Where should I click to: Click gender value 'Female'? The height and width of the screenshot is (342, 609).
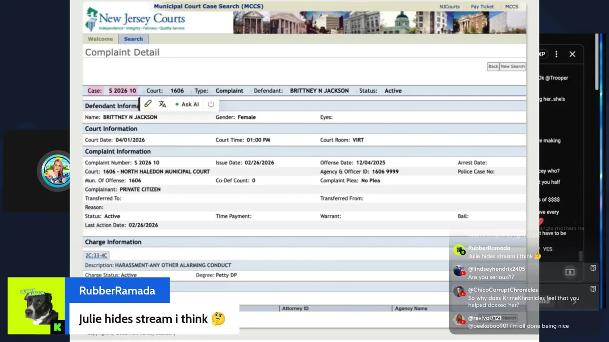pyautogui.click(x=246, y=117)
